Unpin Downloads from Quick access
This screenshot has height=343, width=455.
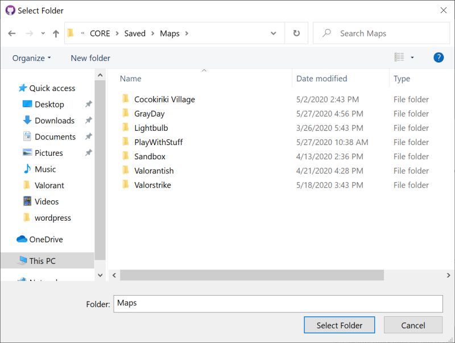(88, 121)
